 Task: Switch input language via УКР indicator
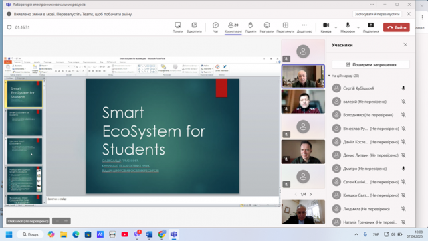(x=376, y=234)
